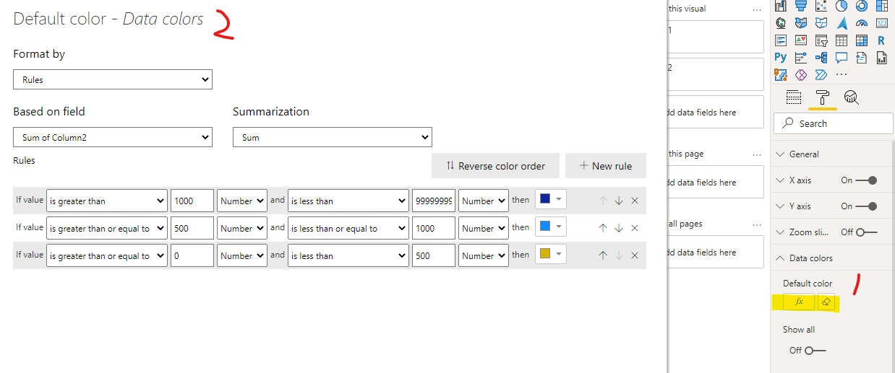Pick the Decomposition tree visual icon
This screenshot has width=895, height=373.
(821, 58)
